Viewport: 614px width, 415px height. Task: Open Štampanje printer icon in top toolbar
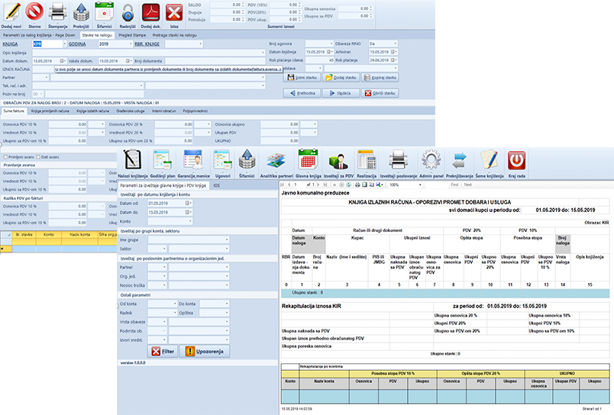58,11
